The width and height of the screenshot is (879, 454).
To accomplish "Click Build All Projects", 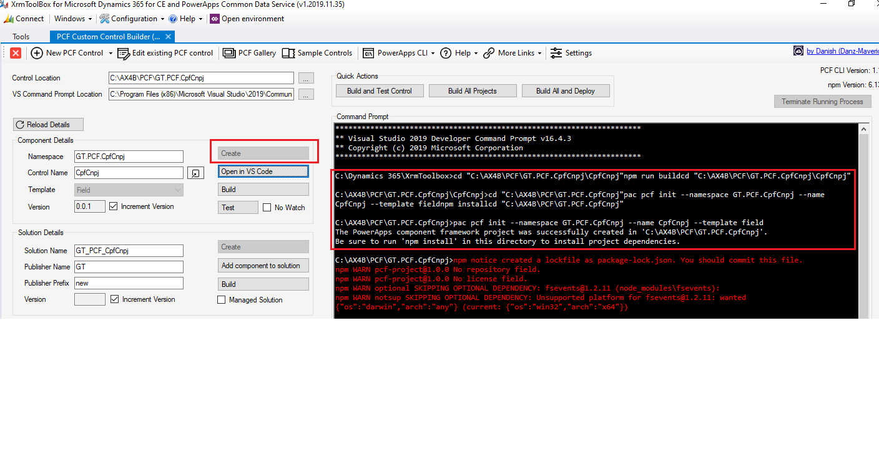I will [473, 91].
